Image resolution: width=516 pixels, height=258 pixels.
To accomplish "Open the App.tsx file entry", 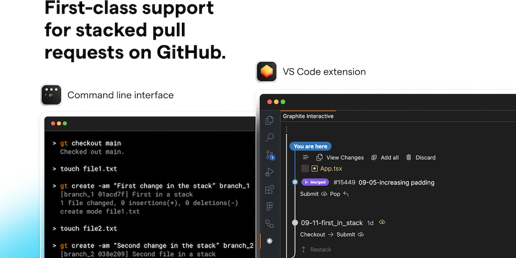I will click(x=331, y=169).
